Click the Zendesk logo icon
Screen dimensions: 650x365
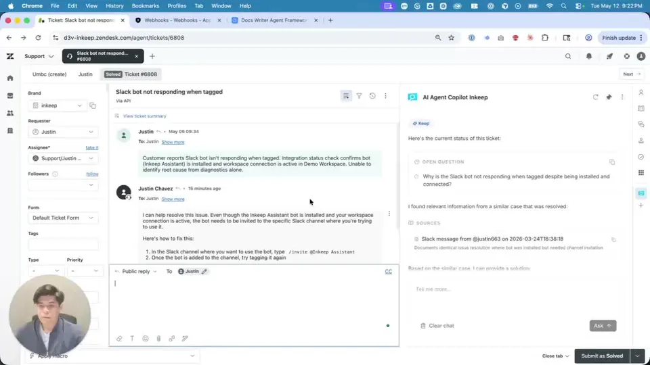point(10,56)
